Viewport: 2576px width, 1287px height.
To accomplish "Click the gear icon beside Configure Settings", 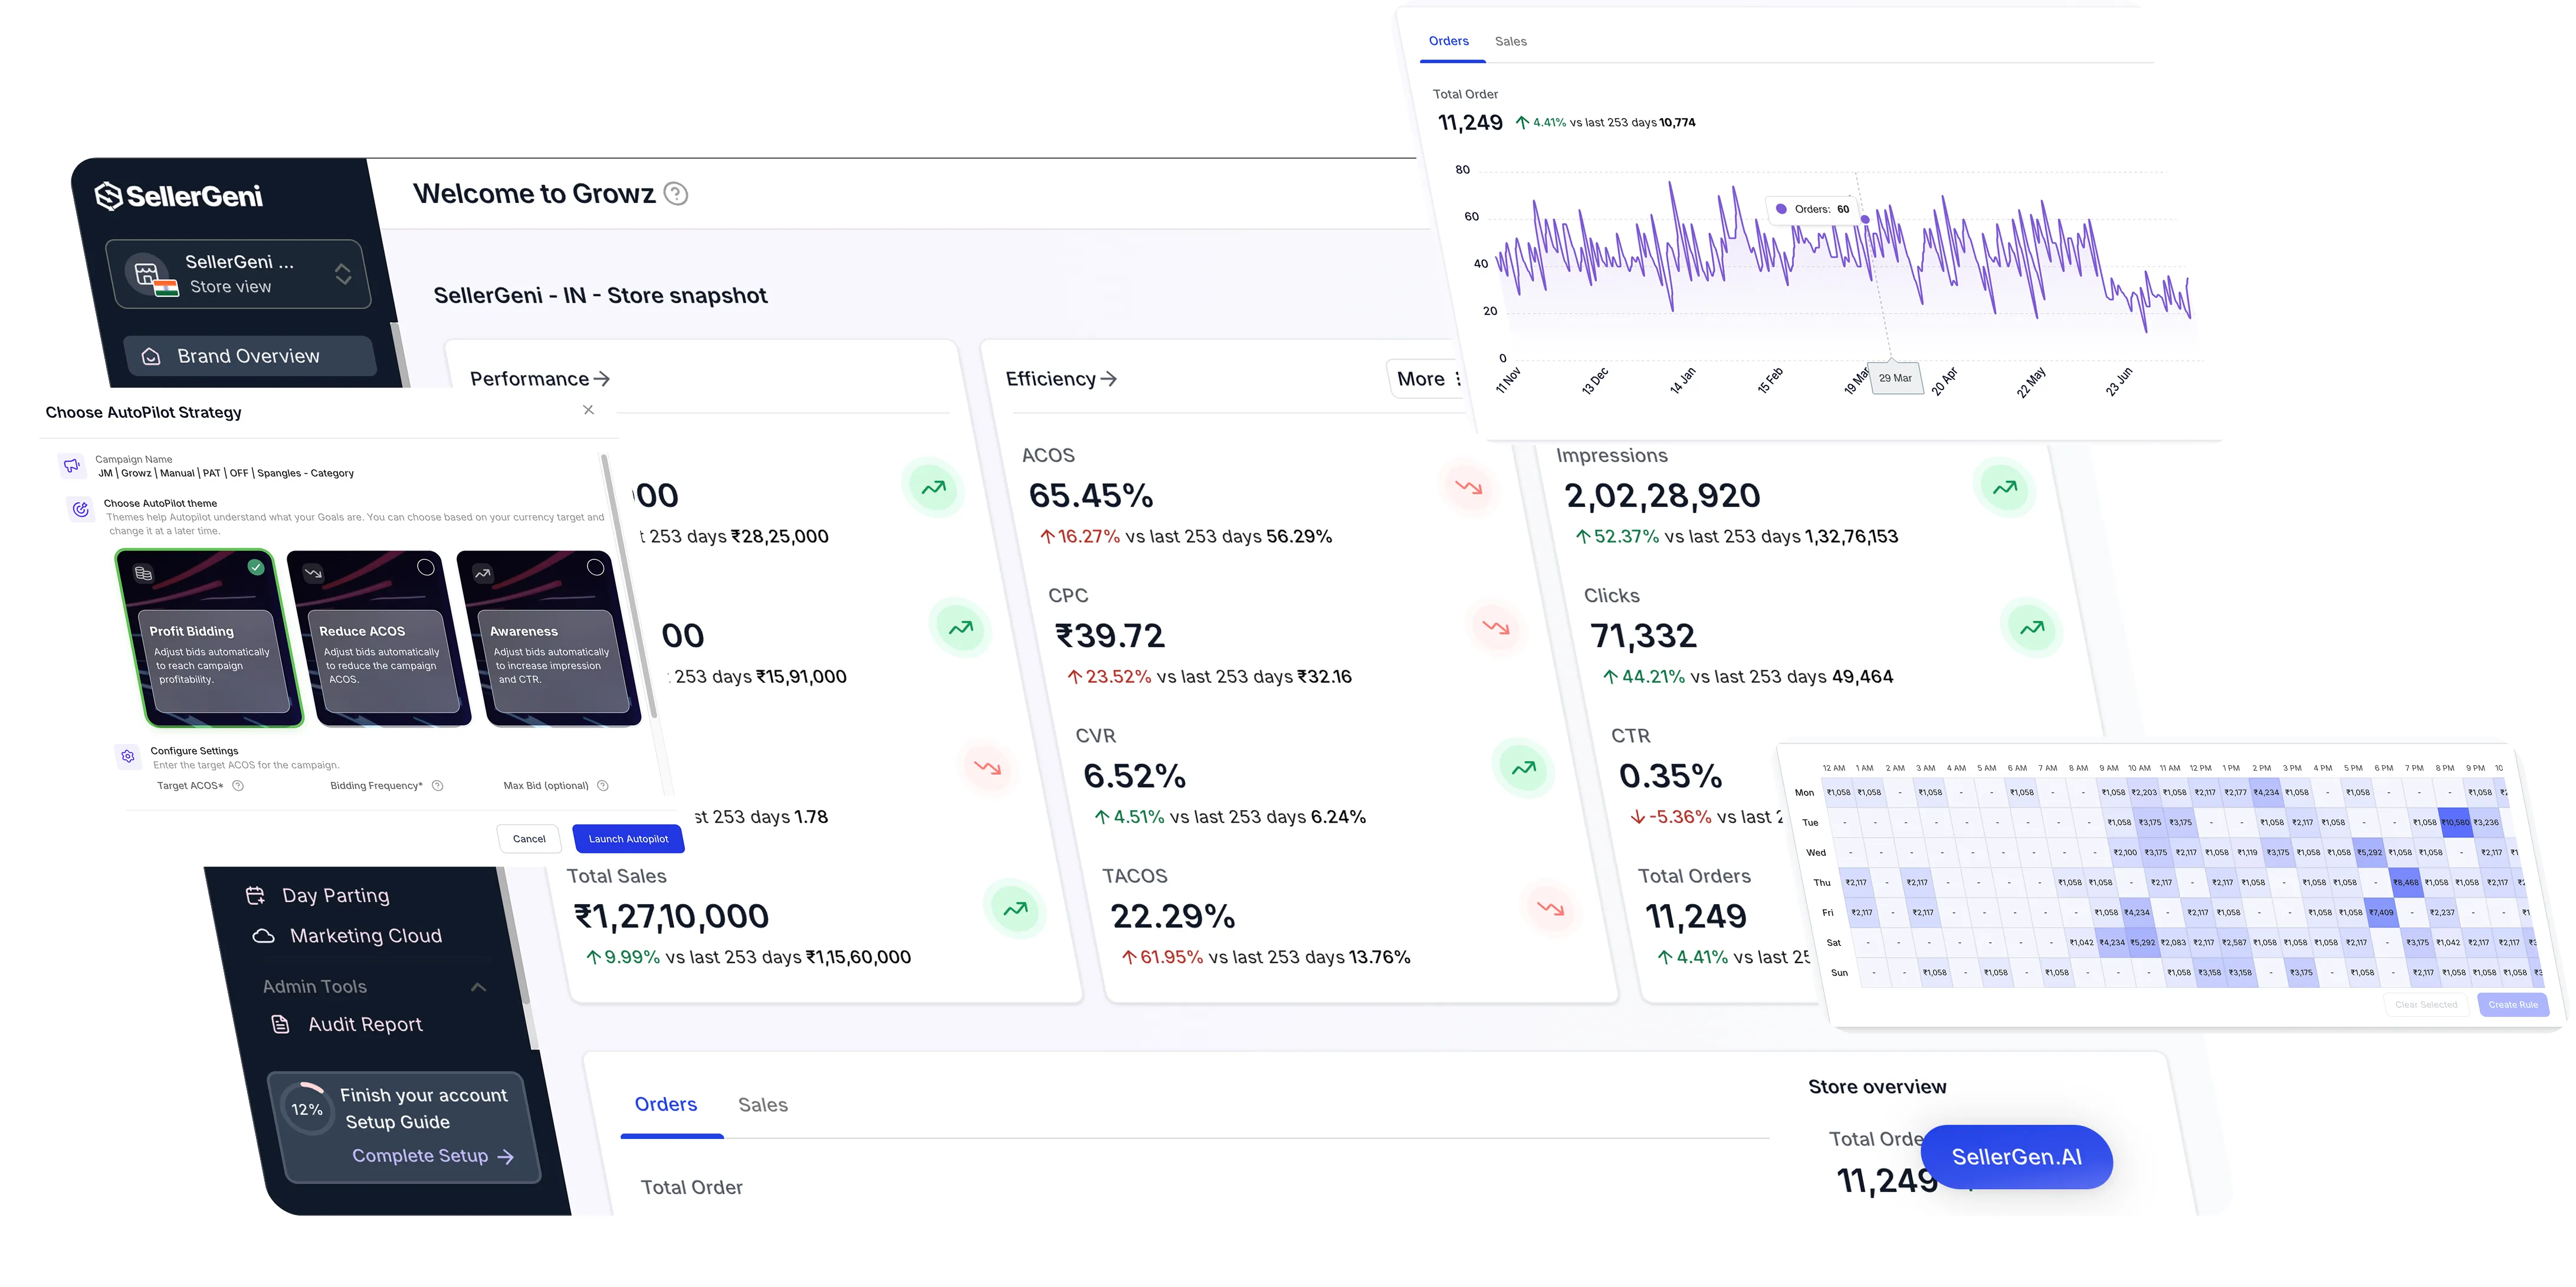I will point(128,756).
